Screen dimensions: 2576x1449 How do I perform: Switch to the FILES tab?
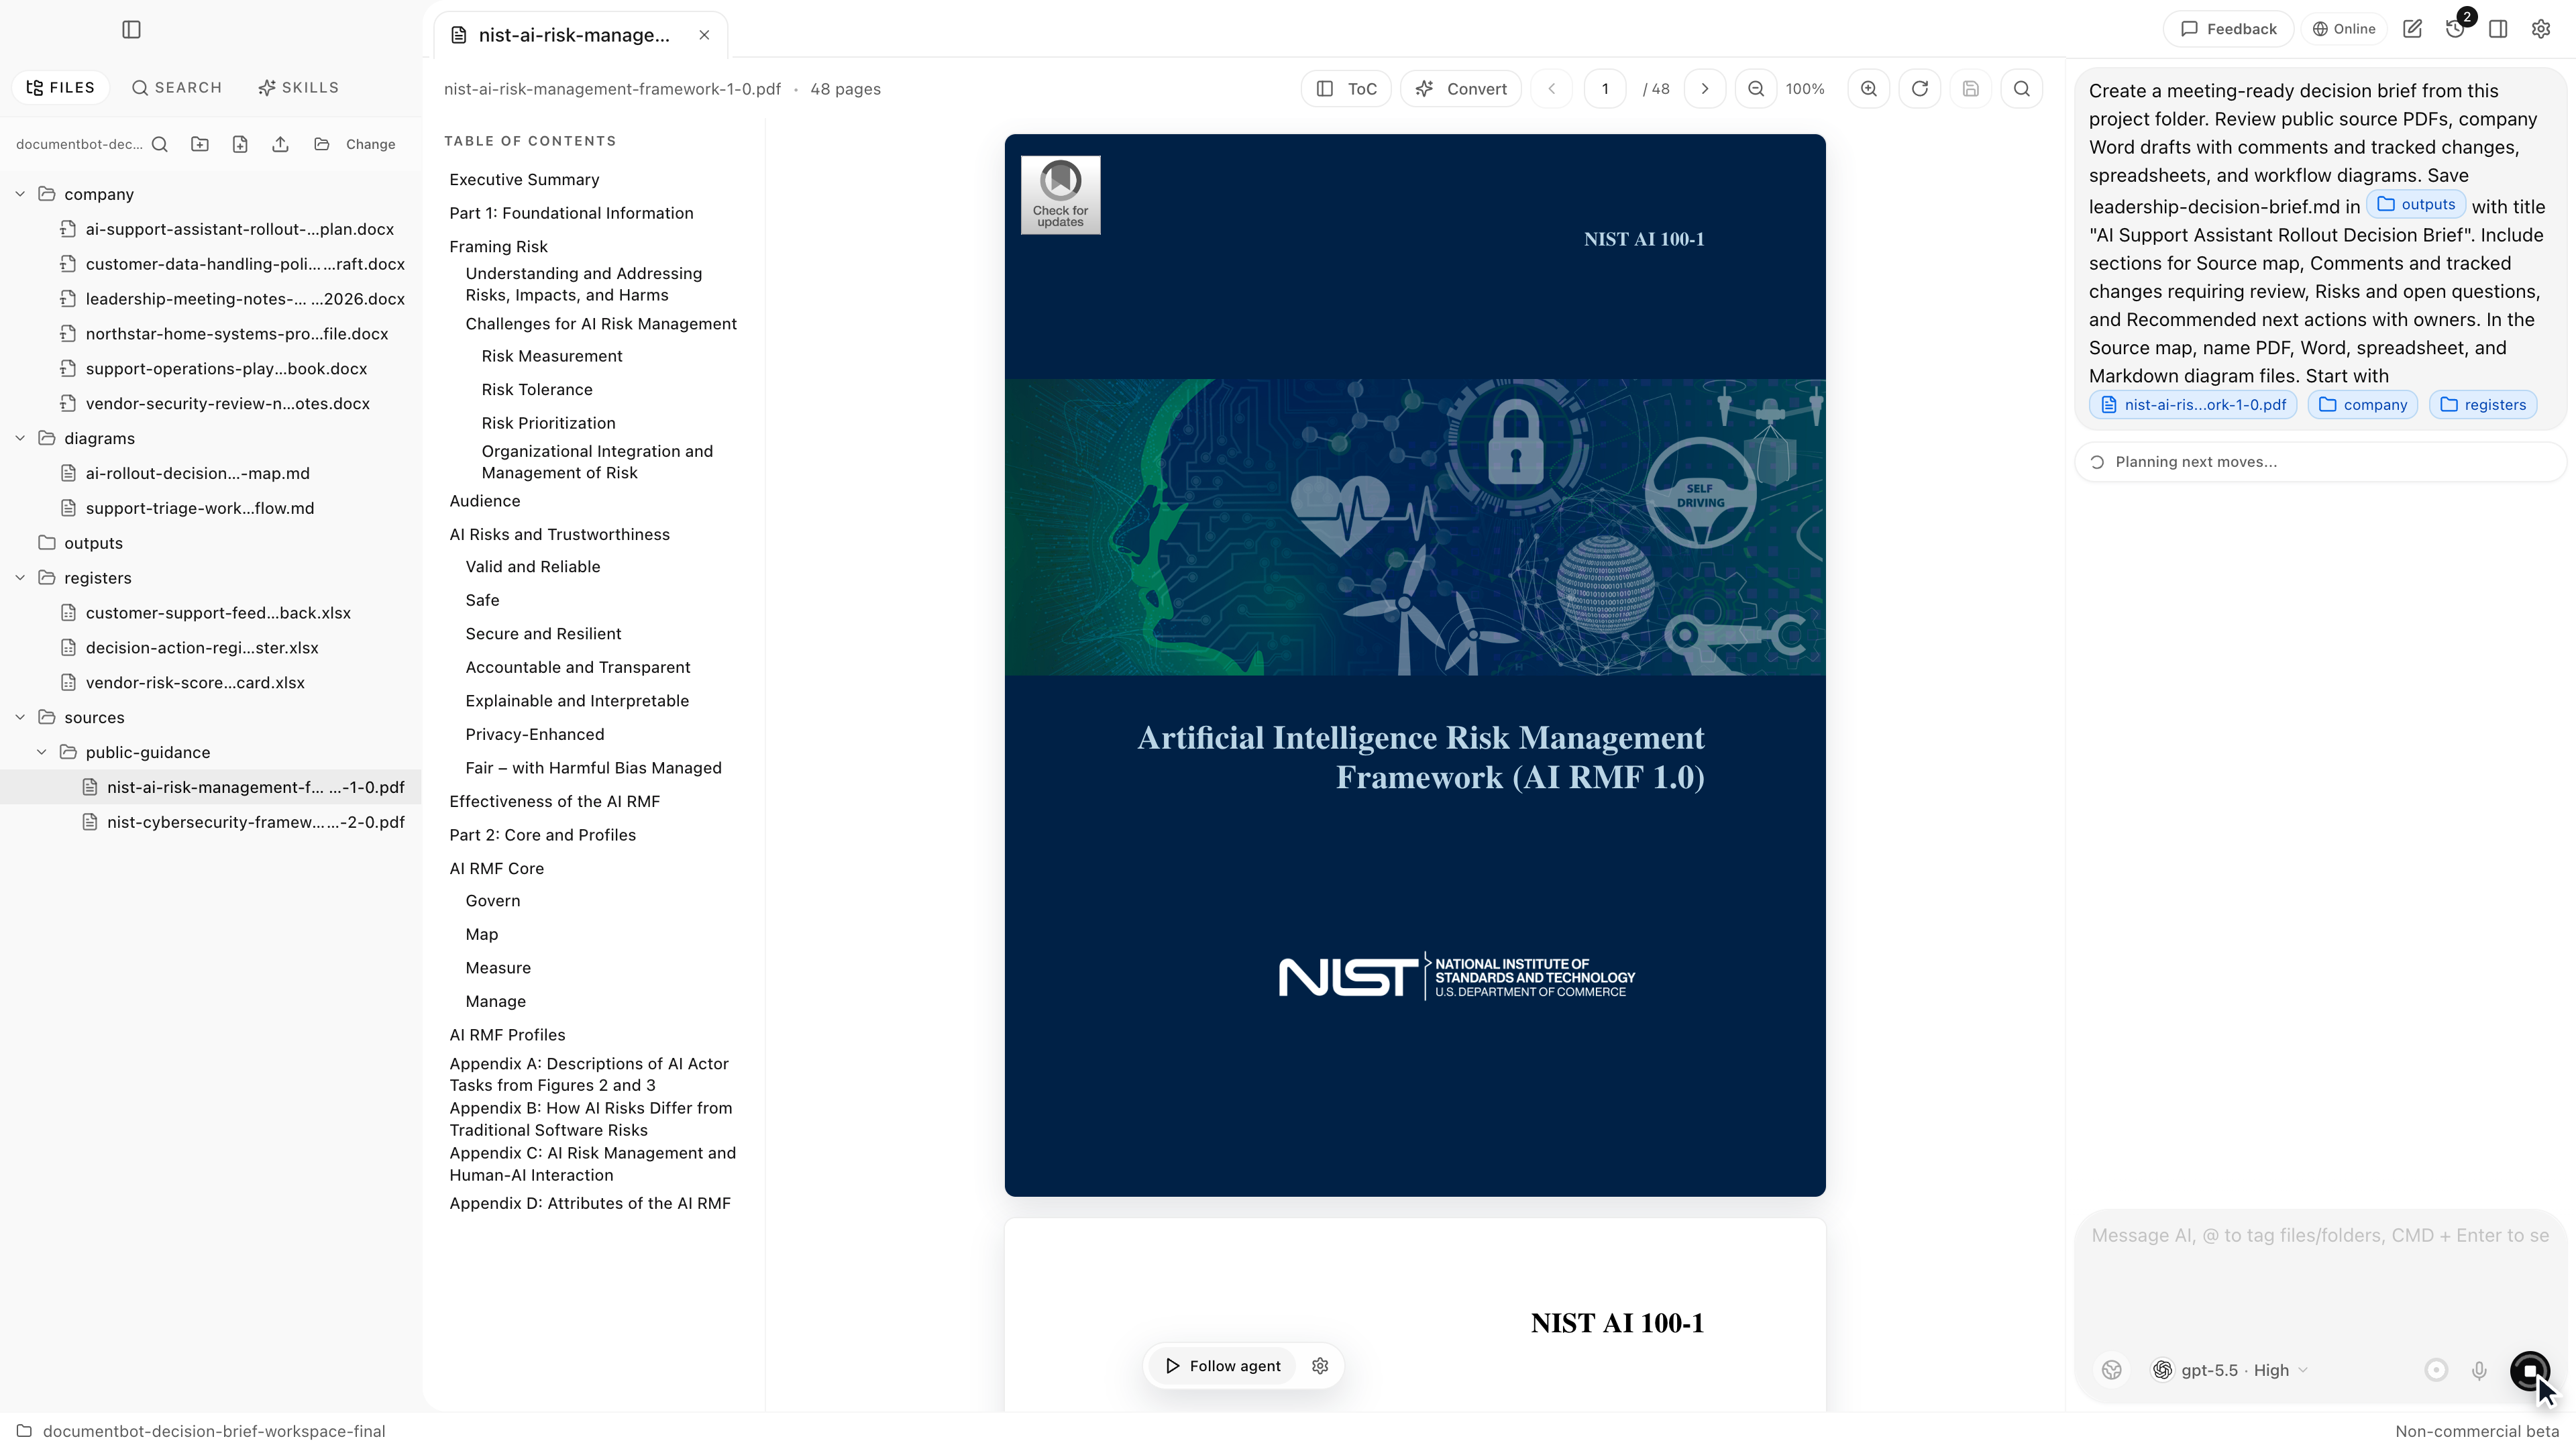click(61, 87)
